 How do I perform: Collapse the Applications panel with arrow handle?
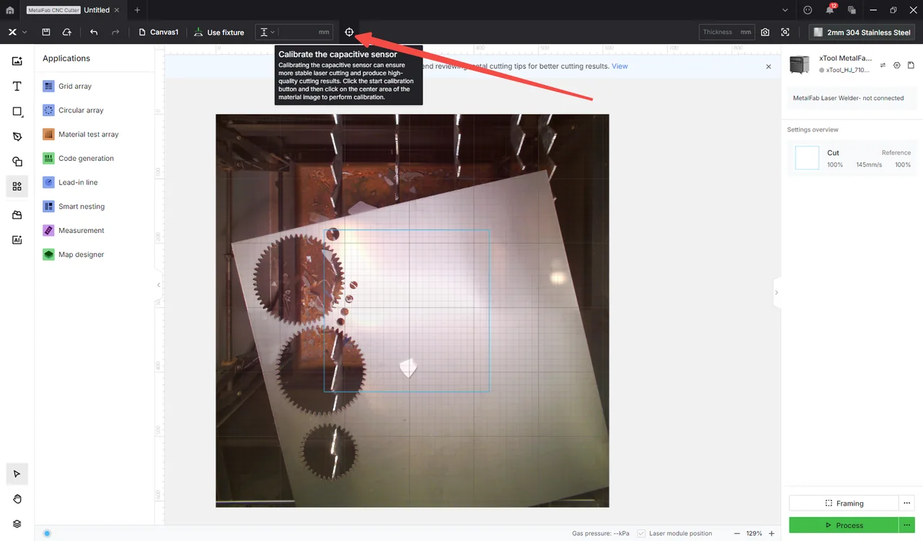(x=159, y=285)
